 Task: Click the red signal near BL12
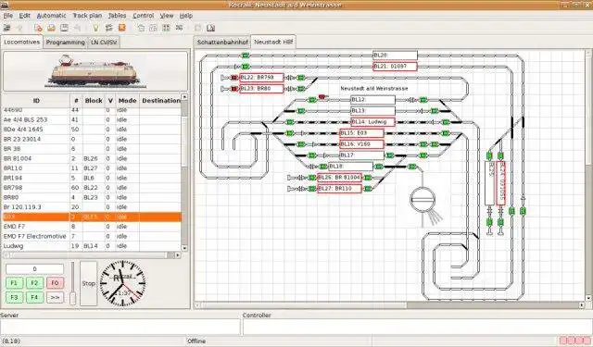pos(322,97)
